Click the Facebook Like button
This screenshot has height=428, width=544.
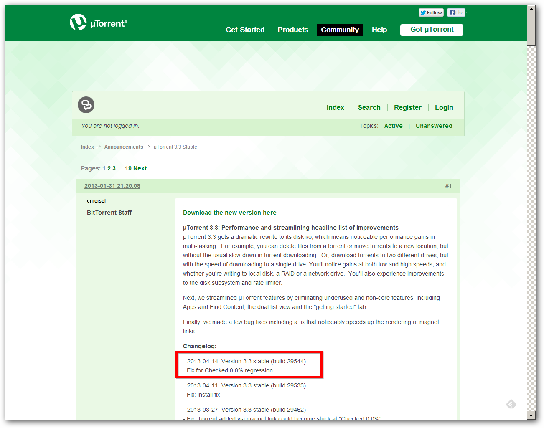point(456,13)
